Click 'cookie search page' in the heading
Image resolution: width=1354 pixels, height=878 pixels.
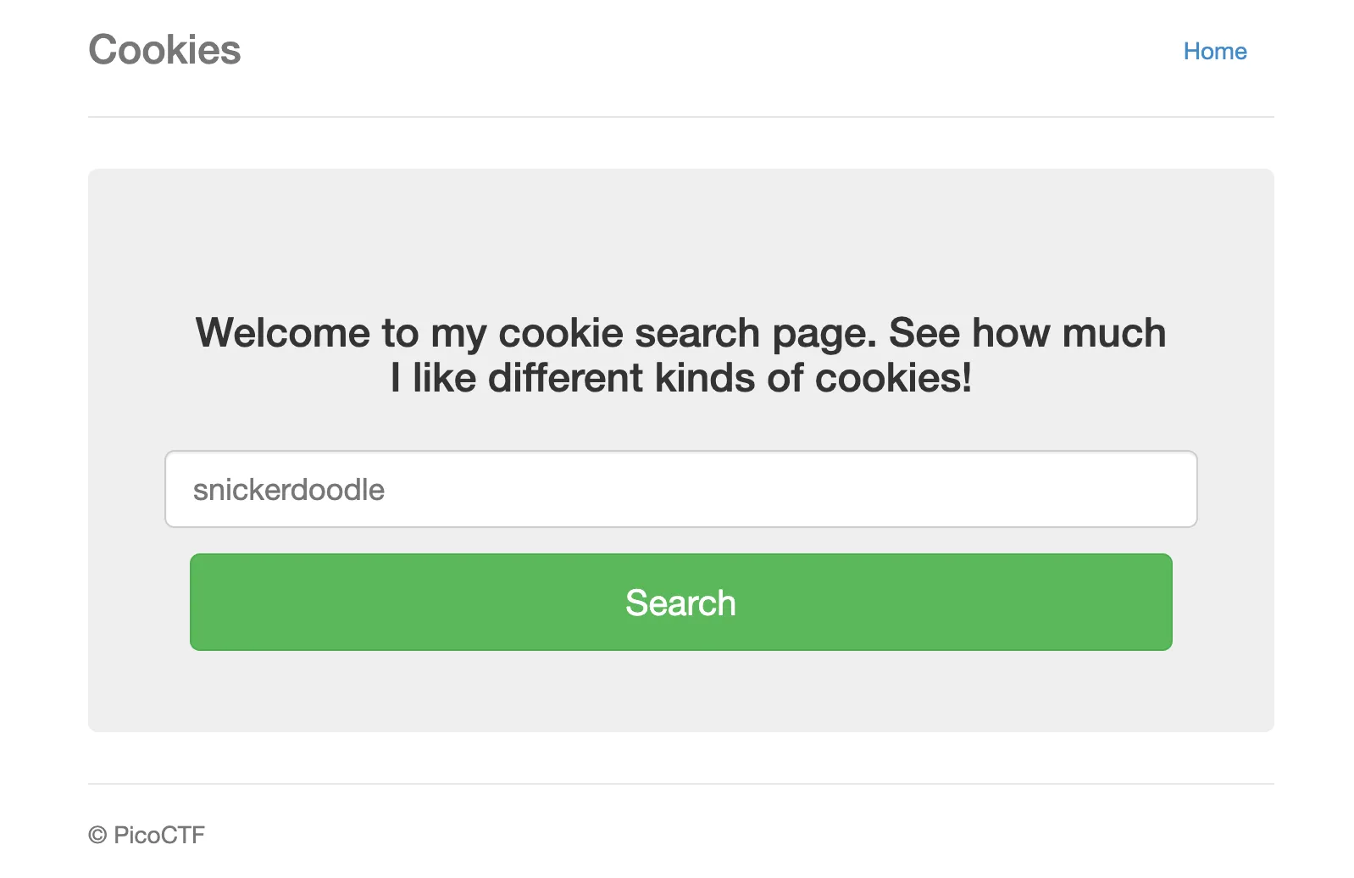pyautogui.click(x=686, y=333)
